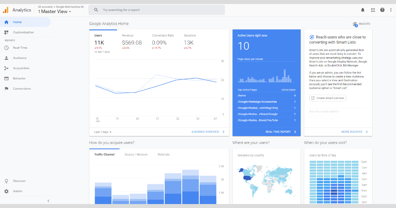Click the Conversions flag icon
The height and width of the screenshot is (208, 396).
click(x=6, y=88)
